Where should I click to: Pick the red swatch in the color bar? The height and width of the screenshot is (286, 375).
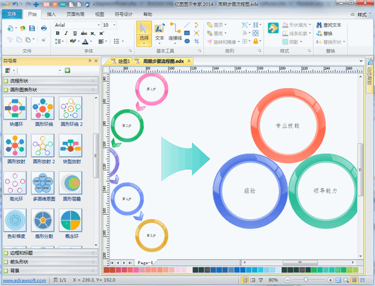pos(106,270)
